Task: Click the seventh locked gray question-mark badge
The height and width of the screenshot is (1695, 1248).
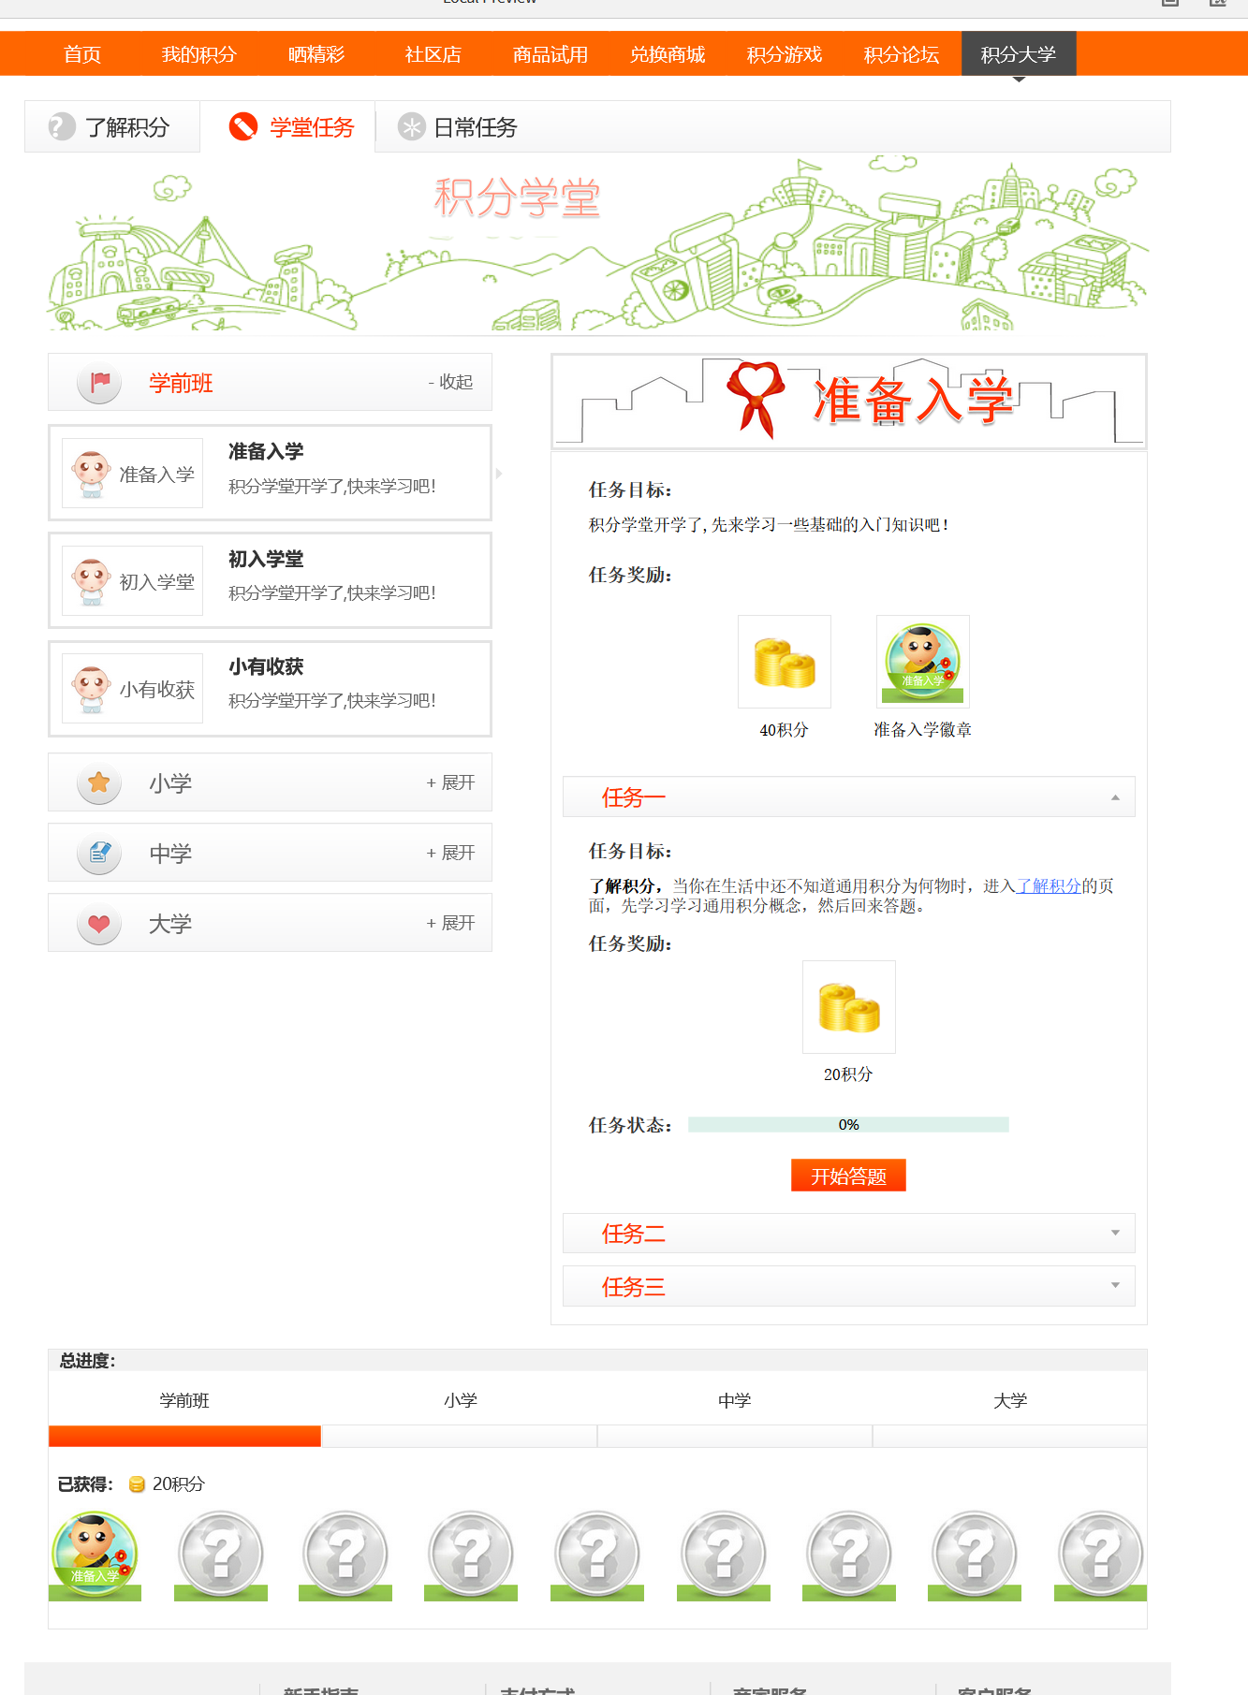Action: tap(975, 1556)
